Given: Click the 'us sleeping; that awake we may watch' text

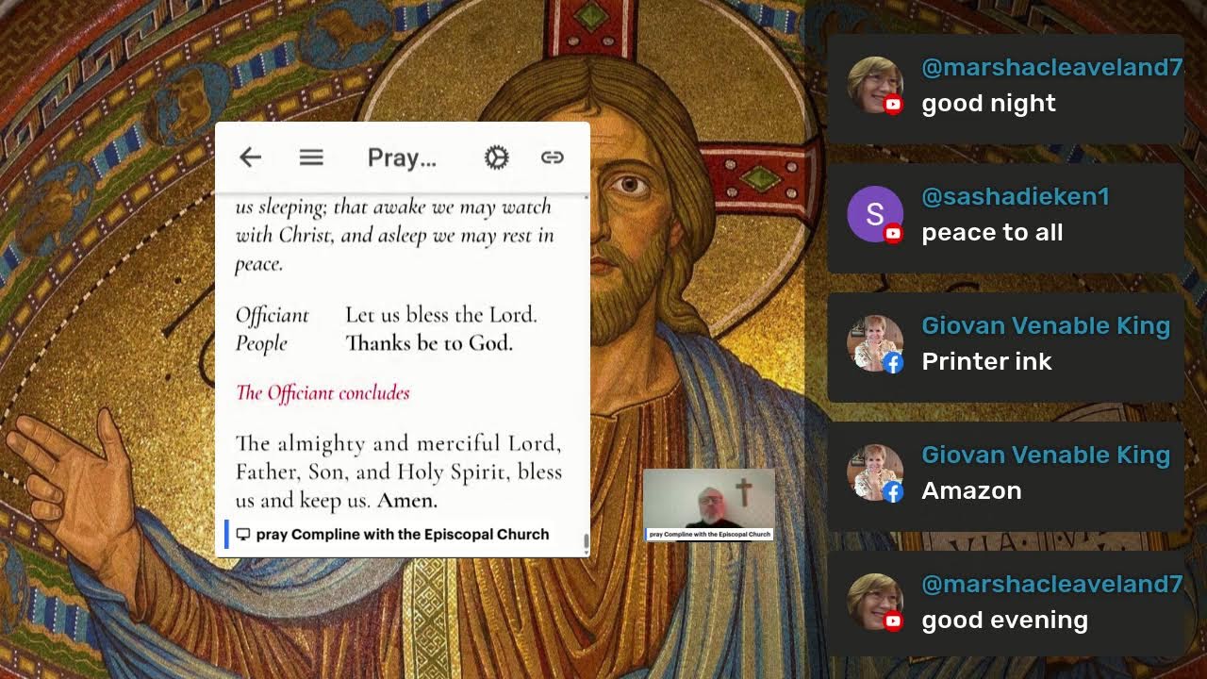Looking at the screenshot, I should click(393, 207).
